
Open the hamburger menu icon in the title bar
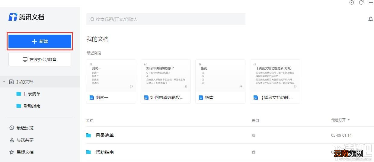tap(371, 2)
